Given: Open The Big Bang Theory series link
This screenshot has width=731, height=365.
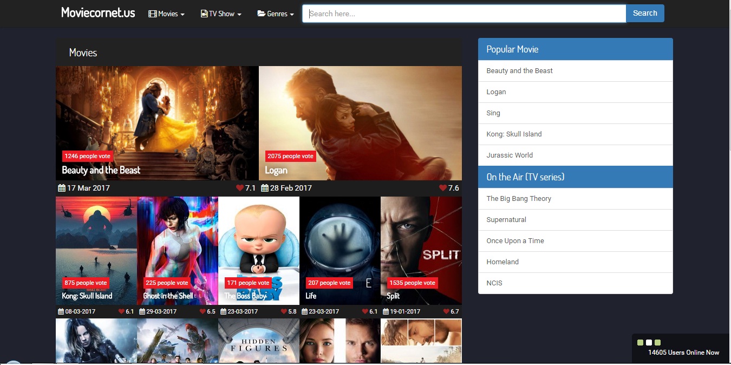Looking at the screenshot, I should 576,199.
